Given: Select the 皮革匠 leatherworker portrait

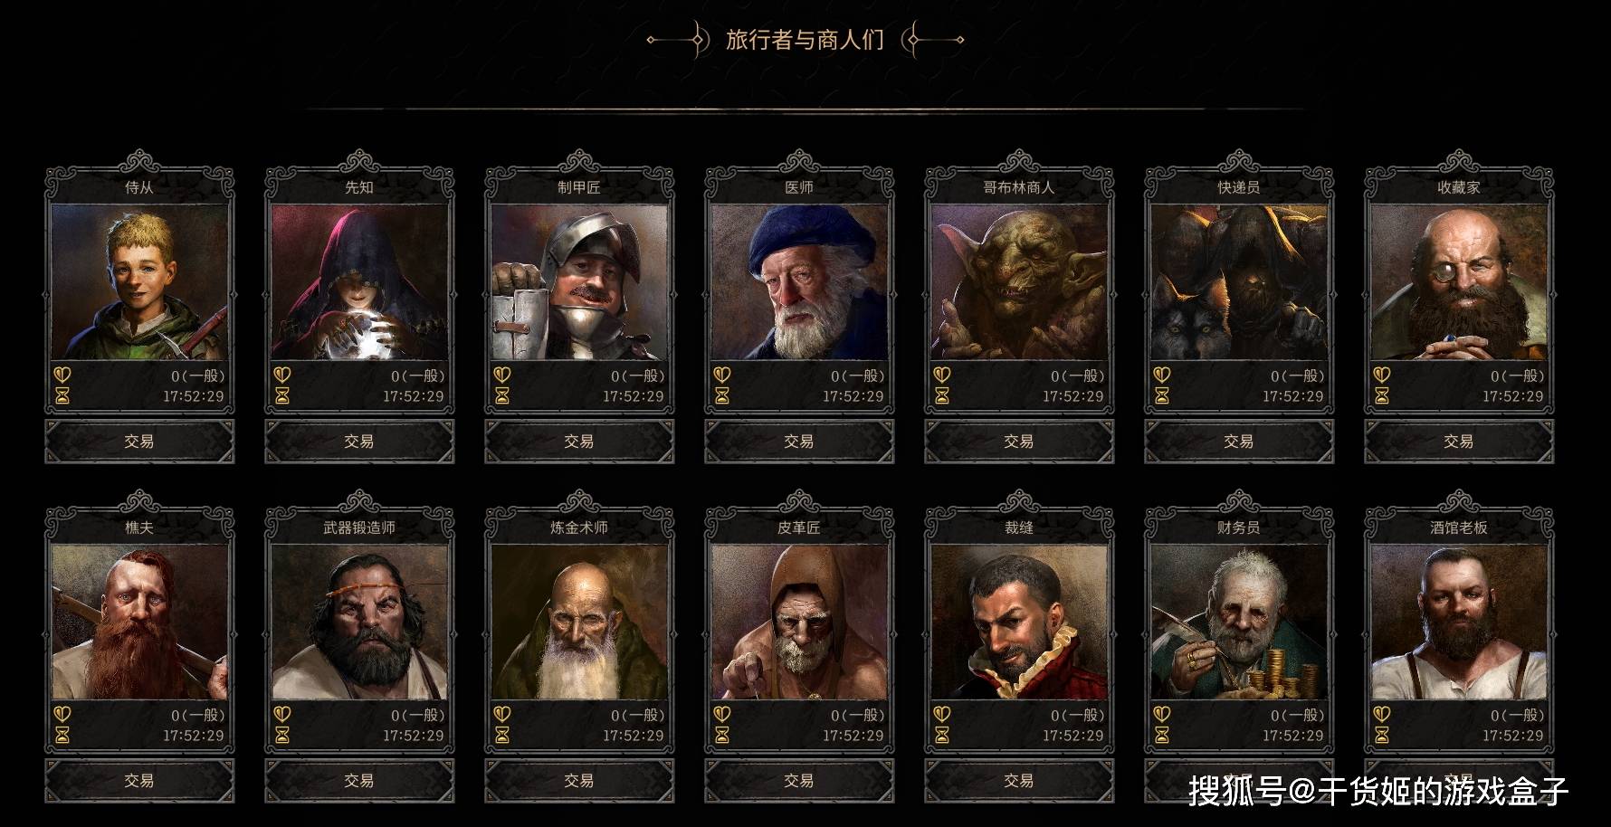Looking at the screenshot, I should tap(799, 622).
